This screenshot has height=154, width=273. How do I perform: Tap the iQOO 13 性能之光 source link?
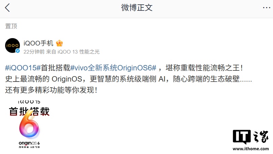(79, 52)
